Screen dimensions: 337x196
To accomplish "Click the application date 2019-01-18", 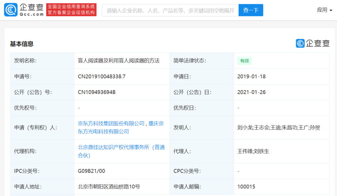I will pyautogui.click(x=252, y=77).
